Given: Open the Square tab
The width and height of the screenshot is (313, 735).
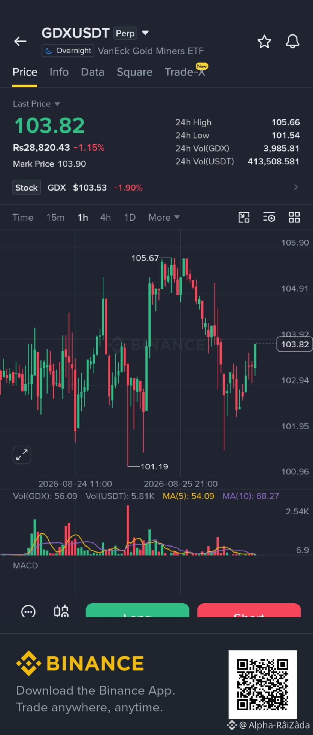Looking at the screenshot, I should click(x=134, y=72).
